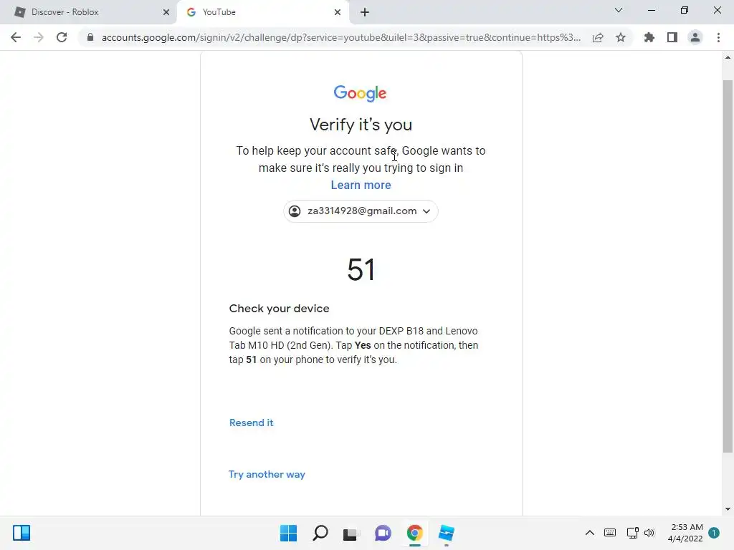Open the tab search dropdown arrow
Screen dimensions: 734x550
click(x=619, y=10)
